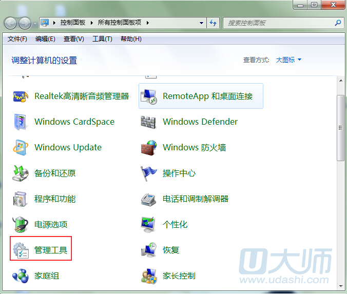Close the control panel window
The height and width of the screenshot is (294, 347).
pyautogui.click(x=333, y=5)
